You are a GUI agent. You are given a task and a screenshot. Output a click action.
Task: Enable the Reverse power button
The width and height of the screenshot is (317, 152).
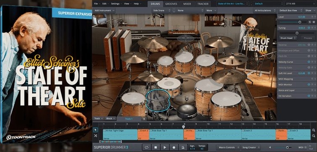pyautogui.click(x=309, y=45)
